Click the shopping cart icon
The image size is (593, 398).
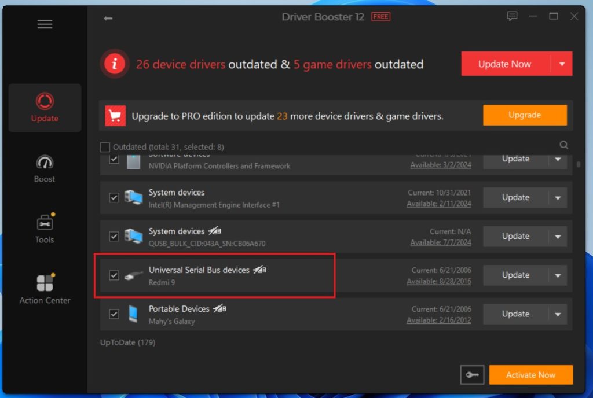pyautogui.click(x=115, y=116)
